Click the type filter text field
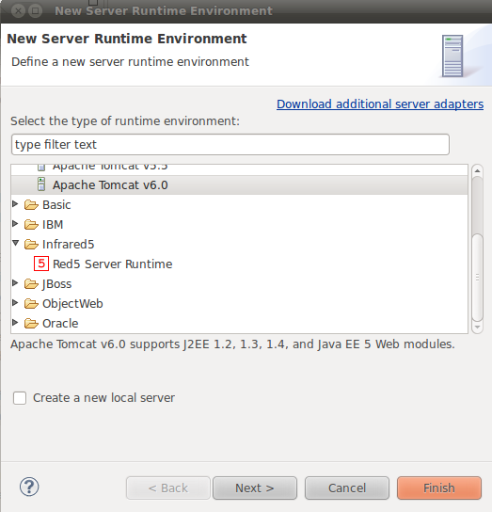The image size is (492, 512). point(230,144)
